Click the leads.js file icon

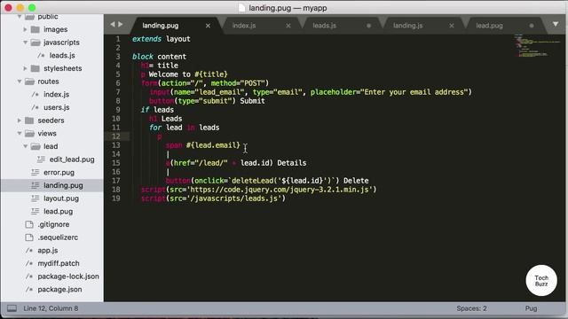point(41,55)
